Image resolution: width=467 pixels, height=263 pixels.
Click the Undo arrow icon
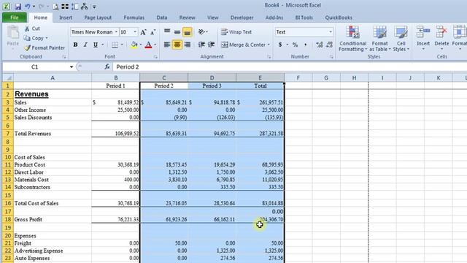(x=28, y=6)
